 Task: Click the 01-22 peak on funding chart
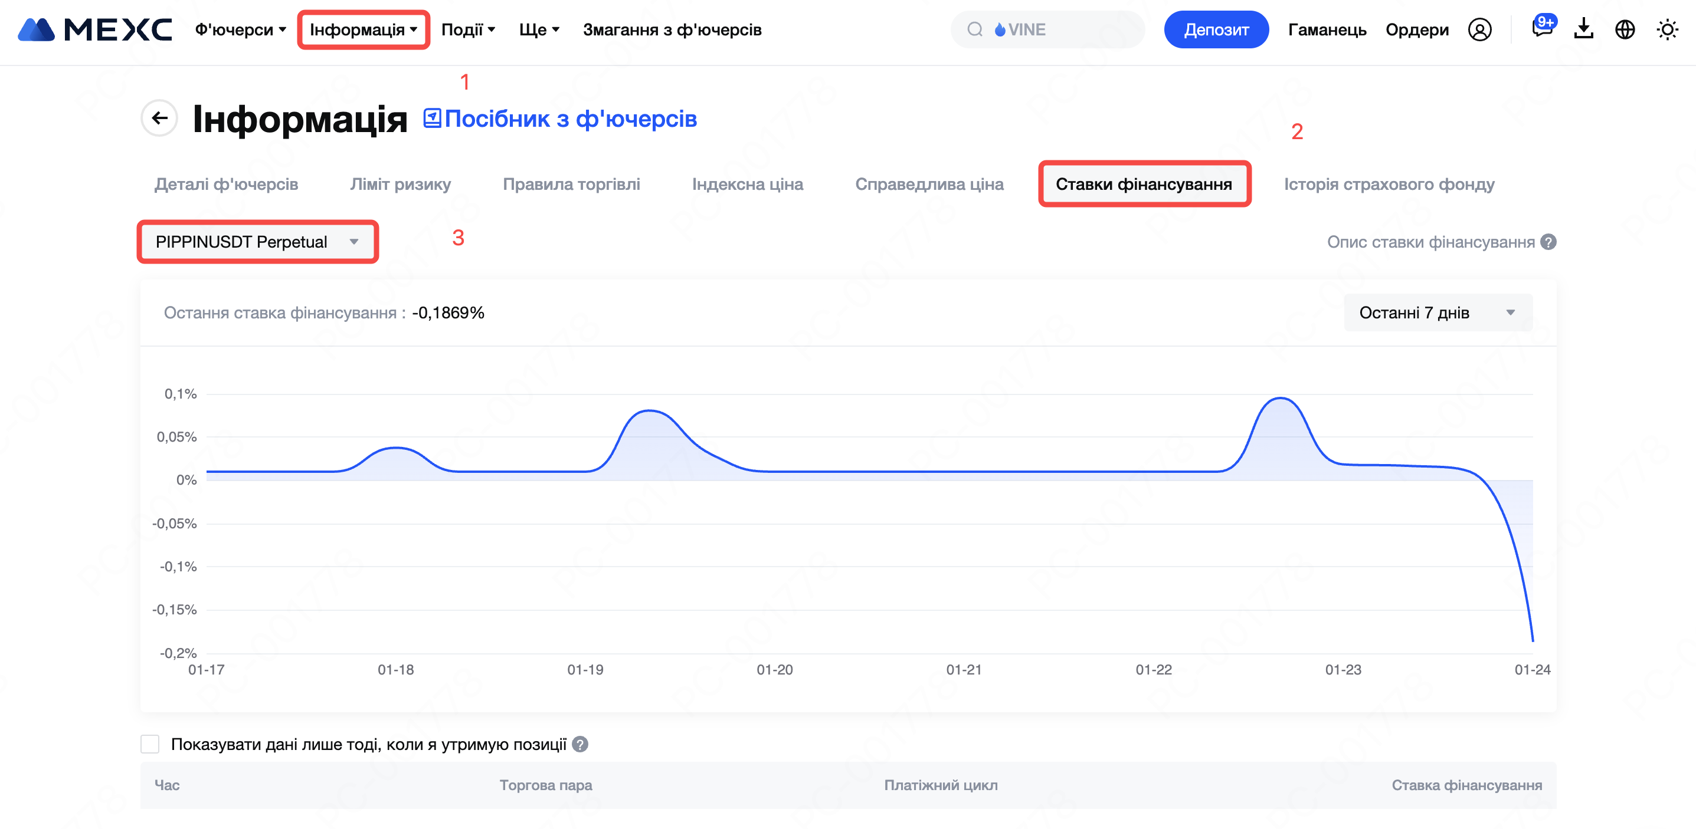pos(1281,399)
